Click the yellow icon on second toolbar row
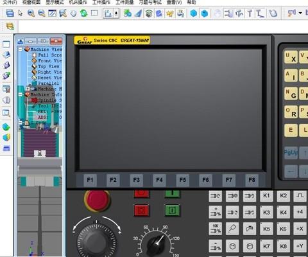Viewport: 308px width, 257px height. coord(10,26)
